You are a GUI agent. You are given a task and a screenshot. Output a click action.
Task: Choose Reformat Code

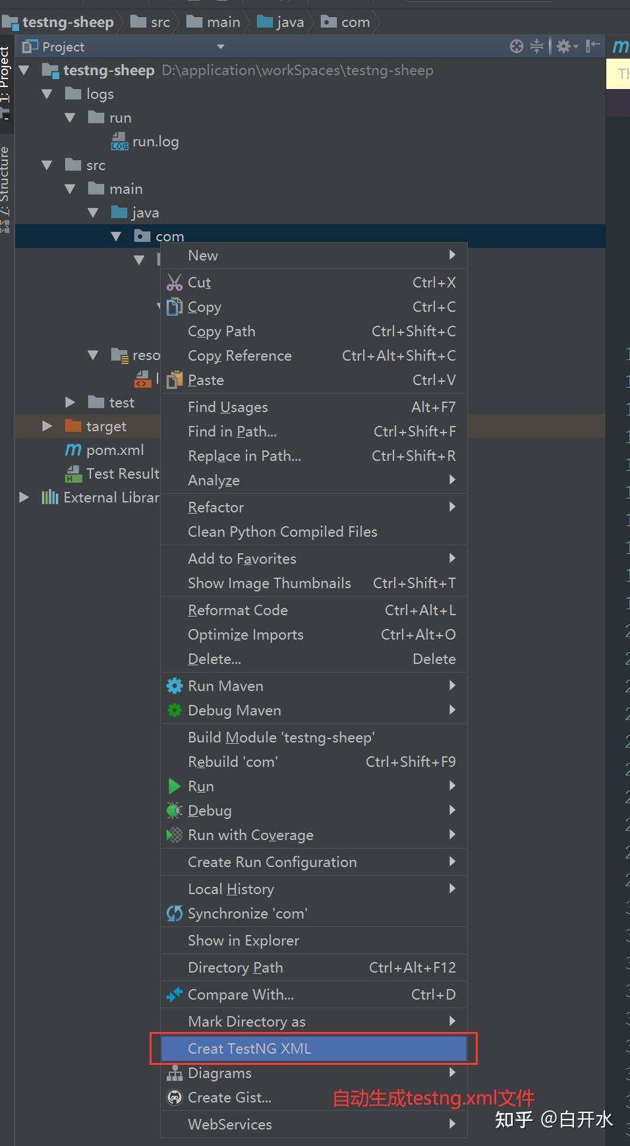coord(314,610)
